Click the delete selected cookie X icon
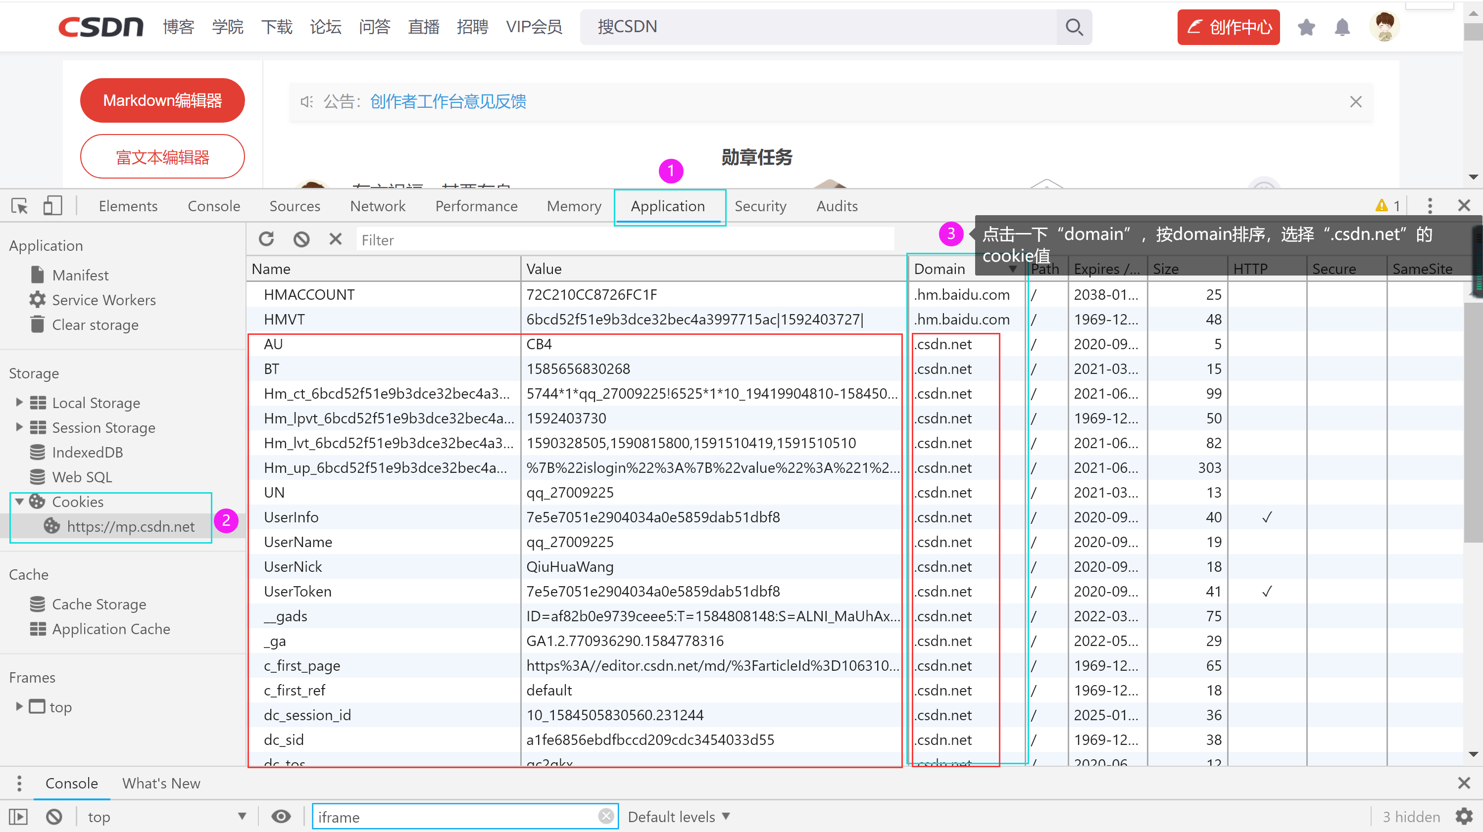1483x832 pixels. pyautogui.click(x=336, y=239)
